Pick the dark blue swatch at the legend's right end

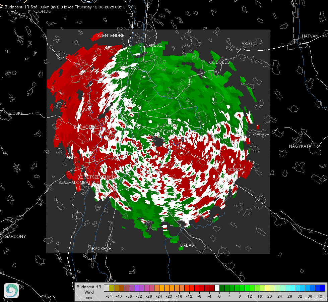coord(323,288)
